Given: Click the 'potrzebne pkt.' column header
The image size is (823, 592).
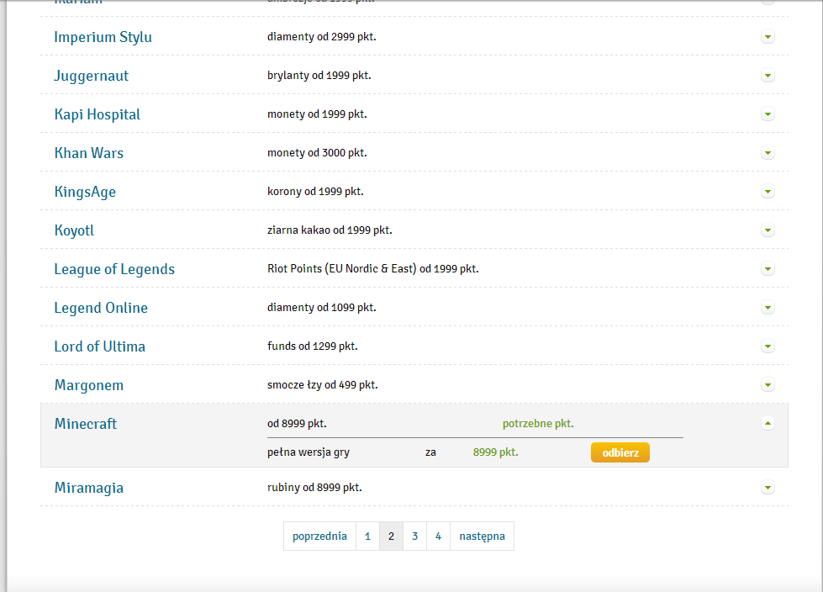Looking at the screenshot, I should click(538, 424).
